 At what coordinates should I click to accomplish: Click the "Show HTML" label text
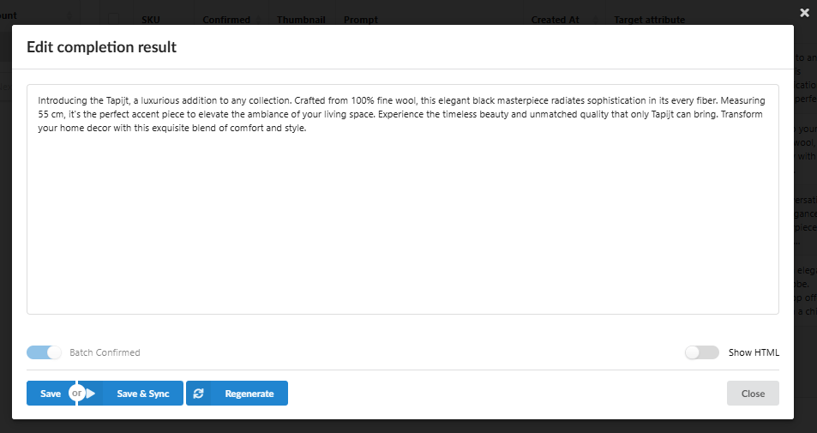(x=754, y=352)
